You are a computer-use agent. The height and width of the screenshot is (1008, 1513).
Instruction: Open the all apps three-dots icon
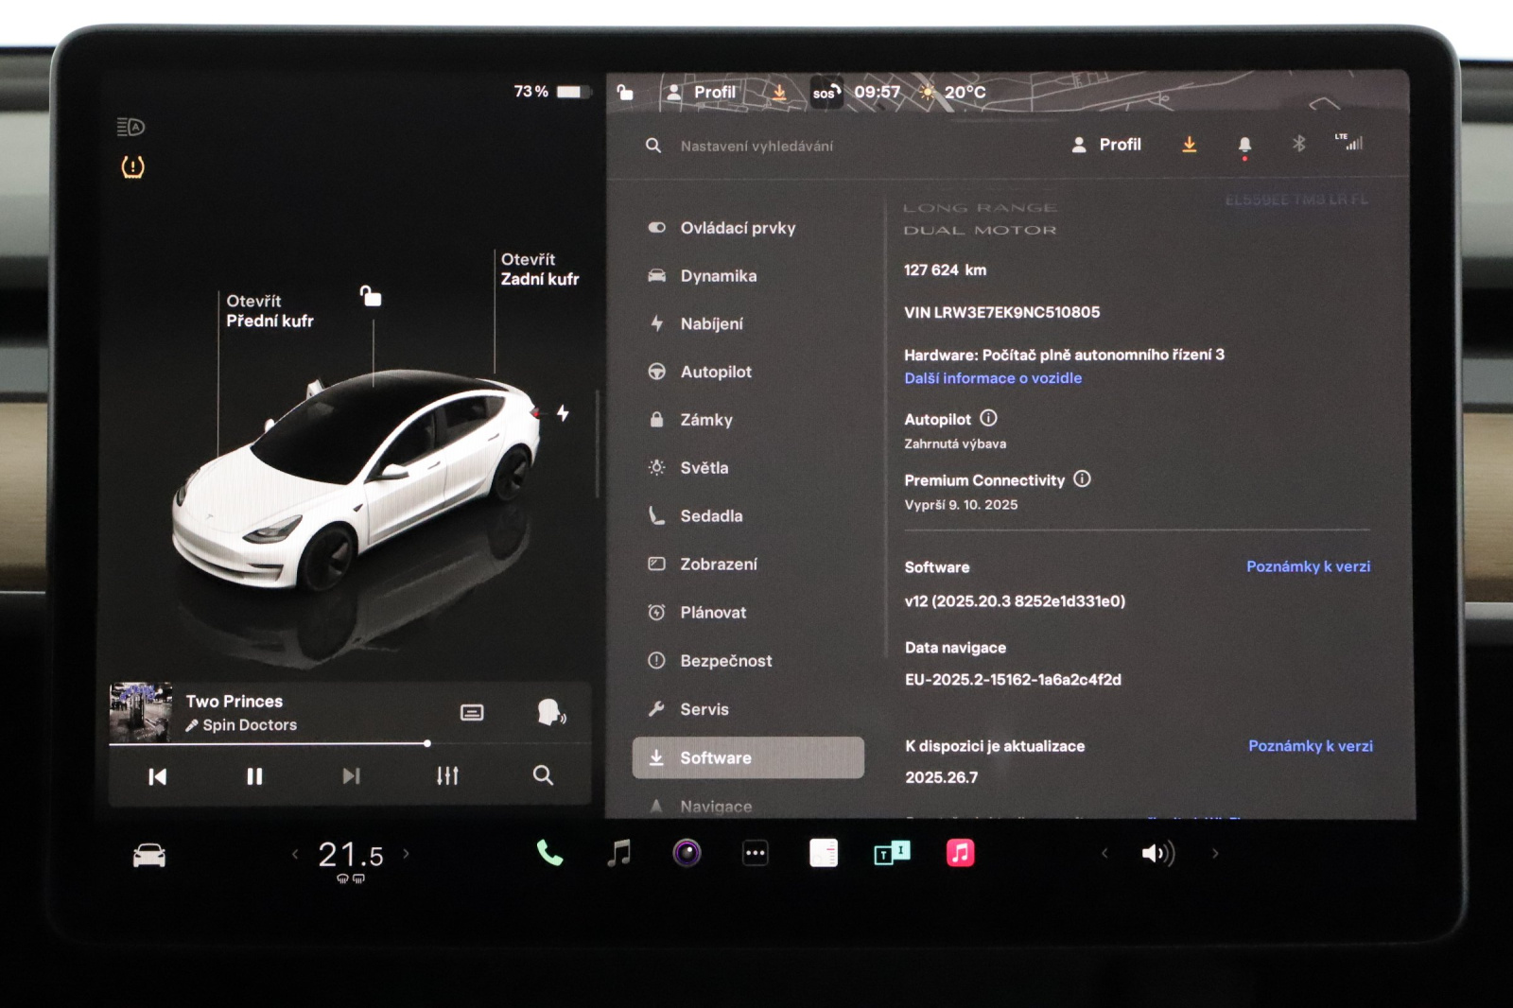755,854
